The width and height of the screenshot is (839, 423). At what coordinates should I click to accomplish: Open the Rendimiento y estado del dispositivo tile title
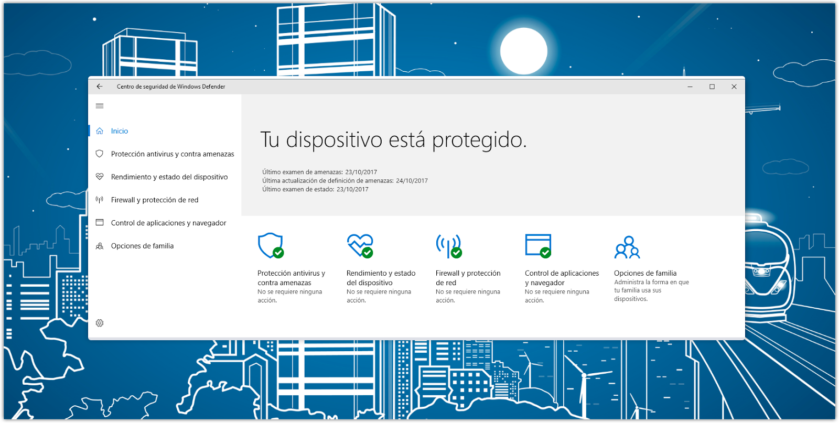pos(381,278)
